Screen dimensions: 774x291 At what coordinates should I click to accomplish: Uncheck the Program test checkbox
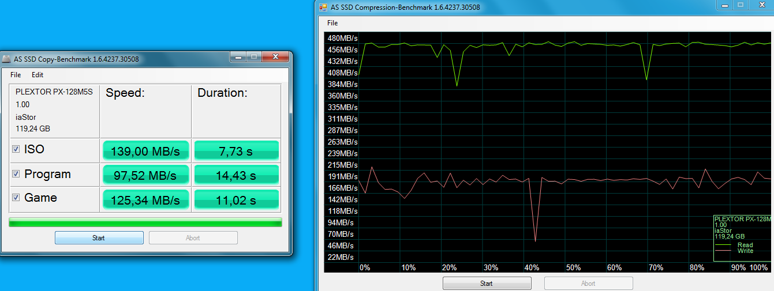point(16,174)
